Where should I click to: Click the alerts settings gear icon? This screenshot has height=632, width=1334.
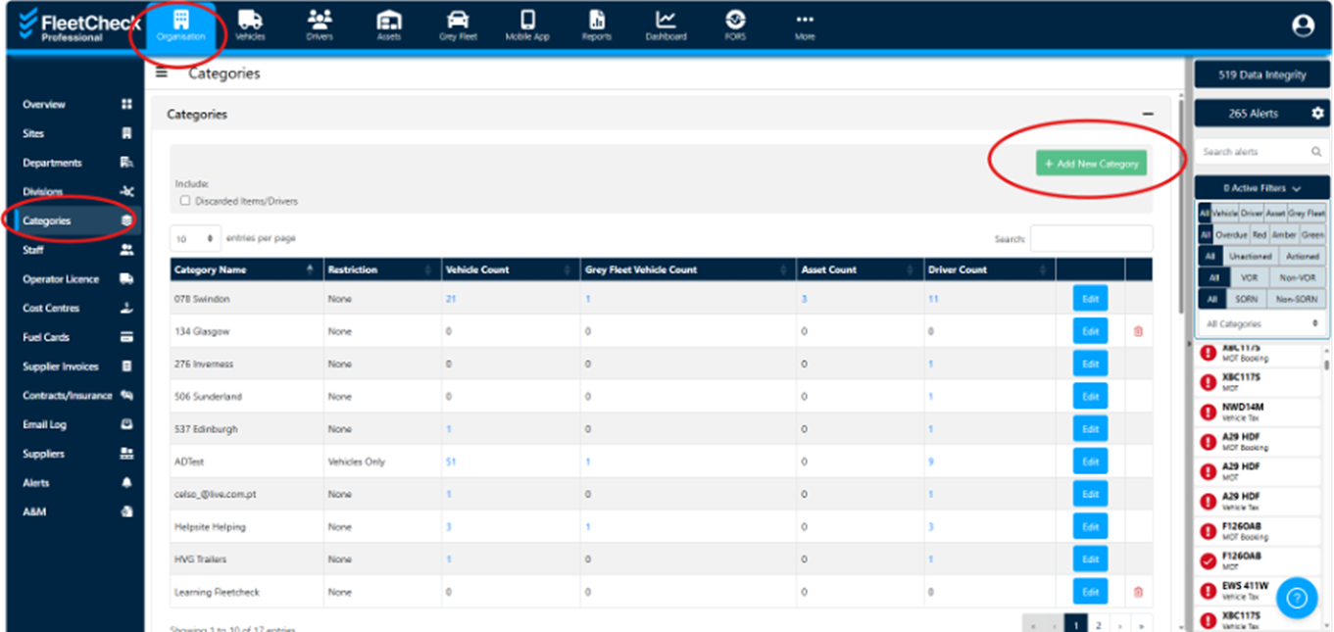tap(1317, 114)
